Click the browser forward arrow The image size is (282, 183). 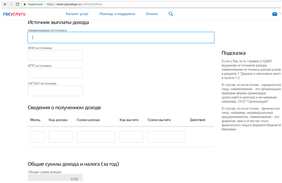(x=11, y=4)
